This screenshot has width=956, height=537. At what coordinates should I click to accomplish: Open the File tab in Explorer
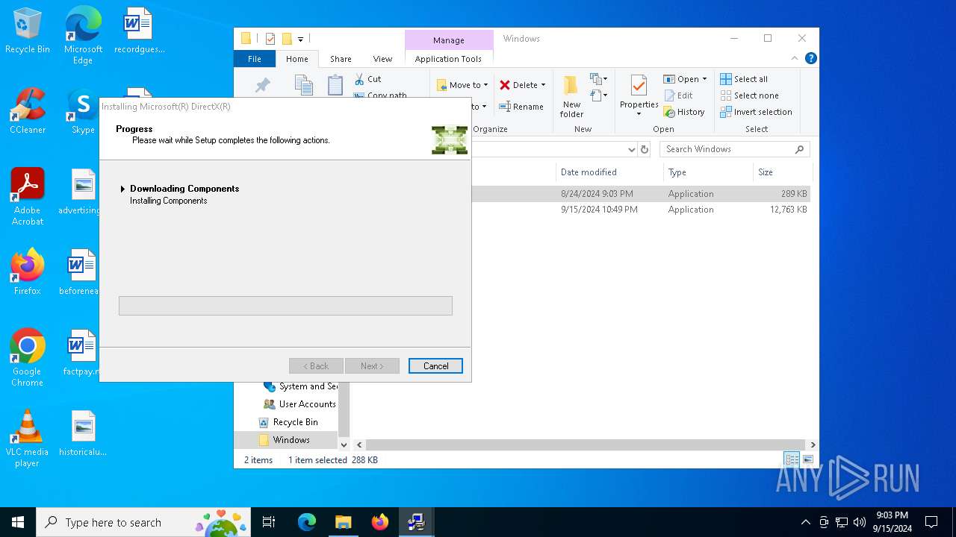coord(255,59)
